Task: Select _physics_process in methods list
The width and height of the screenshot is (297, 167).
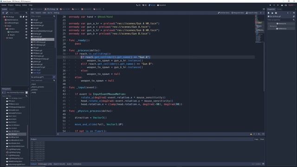Action: [x=38, y=87]
